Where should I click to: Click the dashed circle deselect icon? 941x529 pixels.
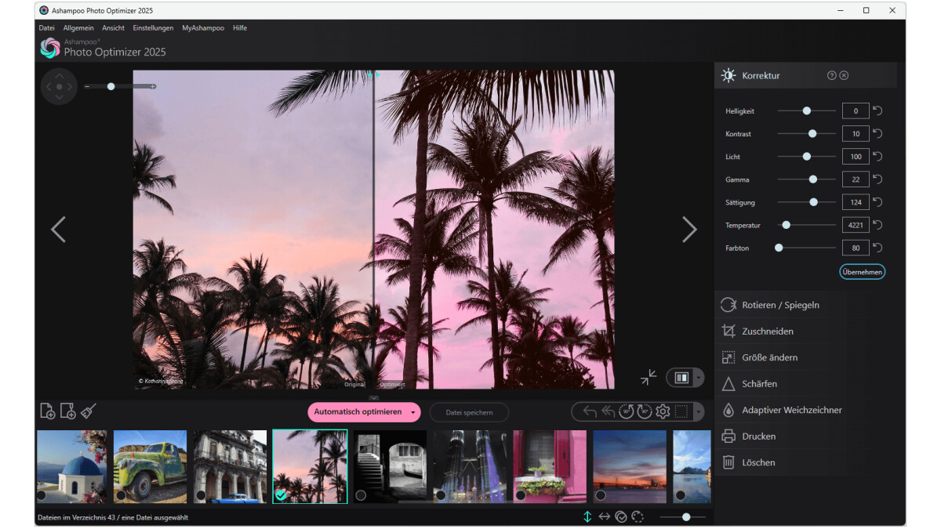[x=637, y=516]
